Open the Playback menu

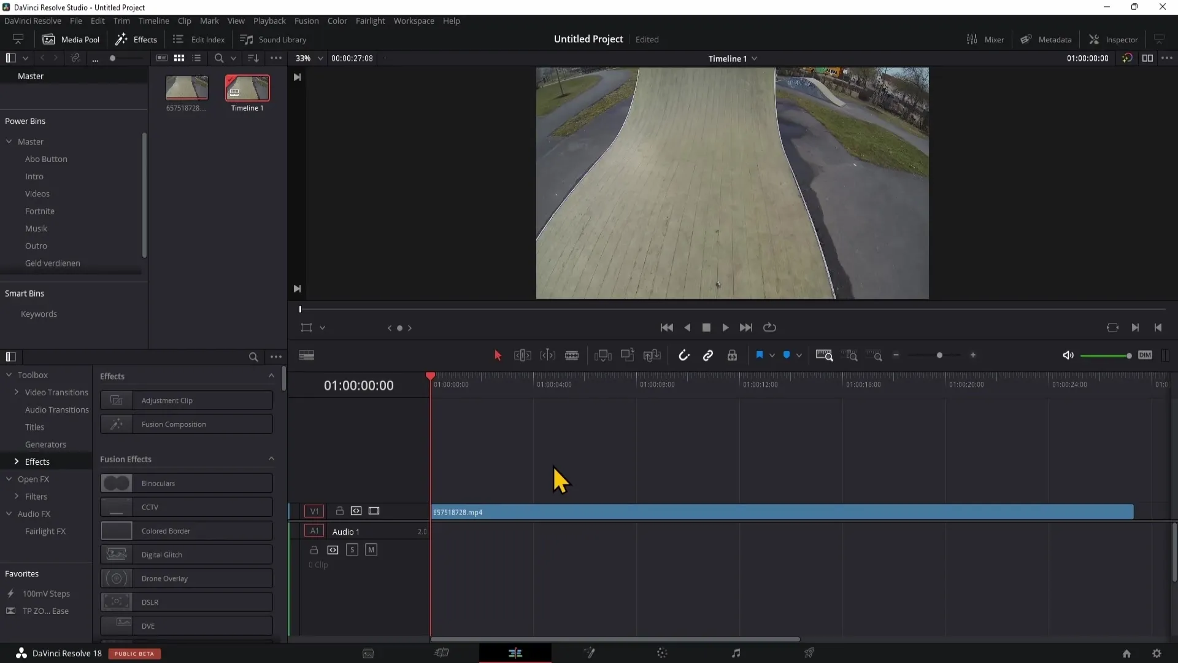[x=269, y=20]
